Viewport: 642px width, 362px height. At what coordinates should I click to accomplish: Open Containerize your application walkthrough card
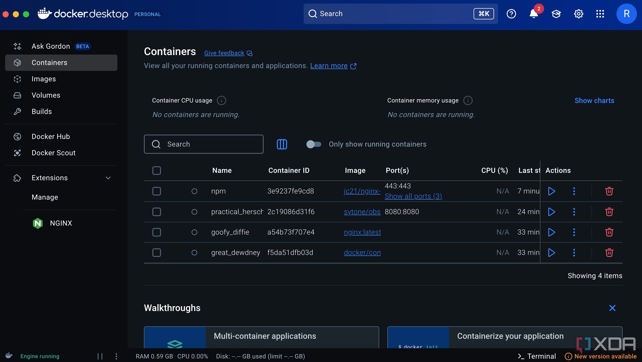pyautogui.click(x=505, y=337)
